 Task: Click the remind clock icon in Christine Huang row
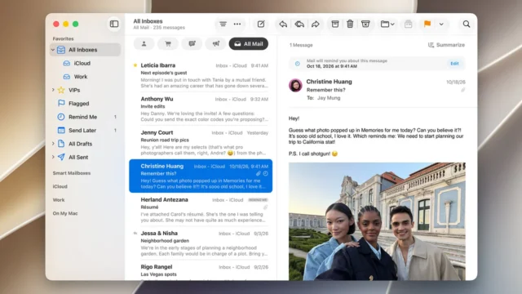[x=265, y=174]
